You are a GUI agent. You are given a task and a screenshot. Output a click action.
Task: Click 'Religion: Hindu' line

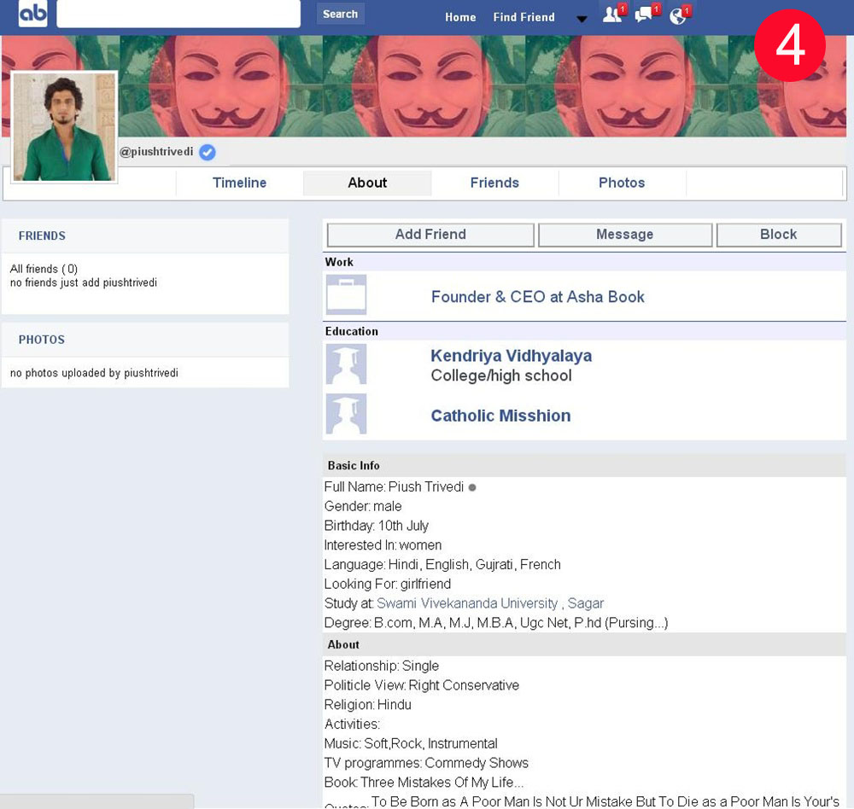coord(367,705)
